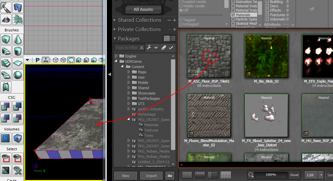Expand the Shared Collections section
Viewport: 333px width, 181px height.
coord(115,20)
